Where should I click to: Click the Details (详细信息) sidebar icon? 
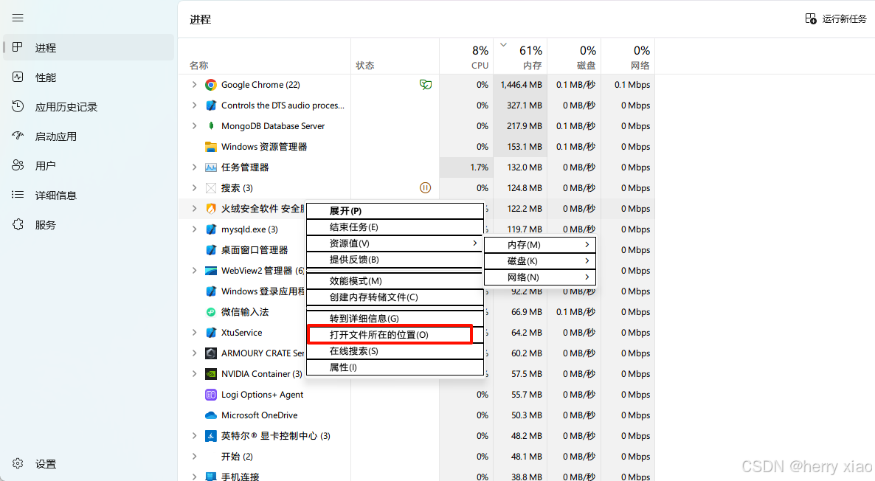tap(18, 195)
